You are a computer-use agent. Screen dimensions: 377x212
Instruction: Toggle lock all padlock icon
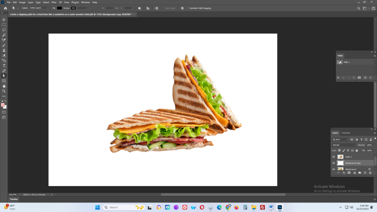point(357,151)
